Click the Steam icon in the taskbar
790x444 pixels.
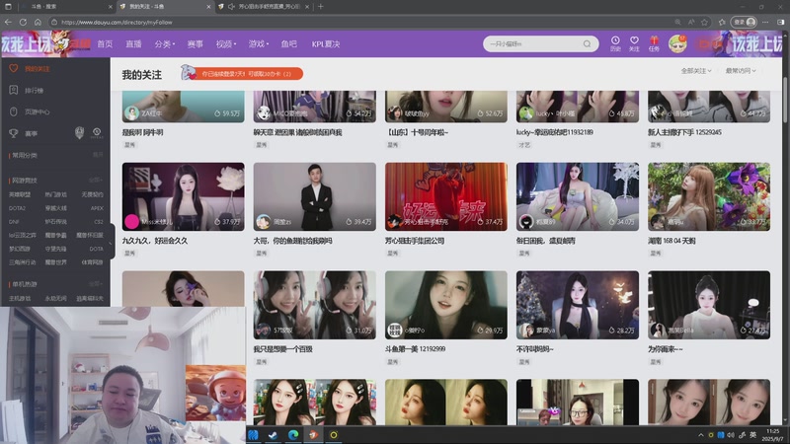click(x=273, y=435)
